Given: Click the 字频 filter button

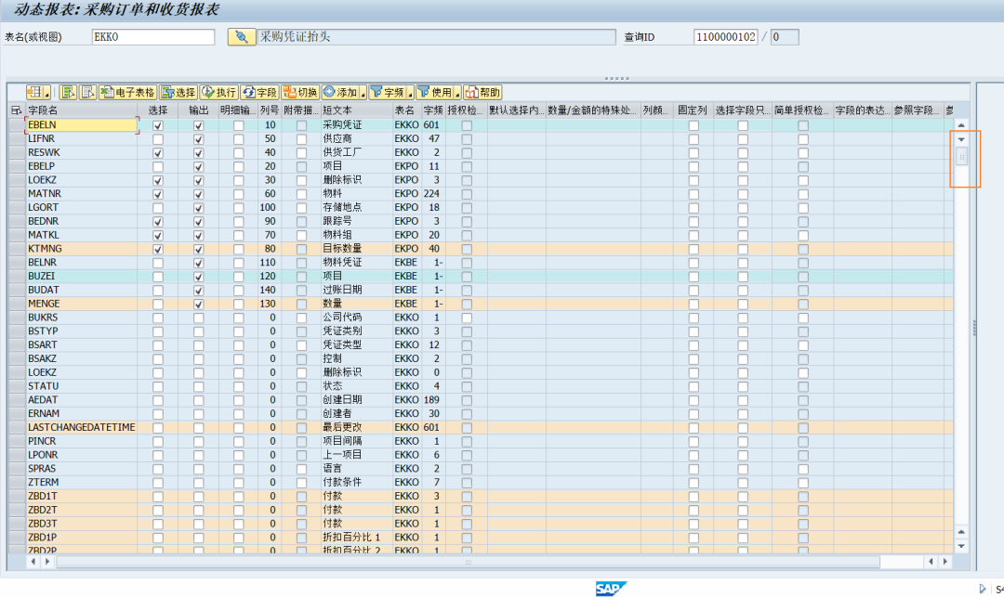Looking at the screenshot, I should pos(388,92).
